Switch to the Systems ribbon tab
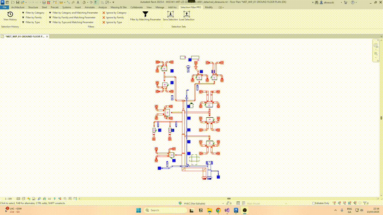Screen dimensions: 383x215 67,7
